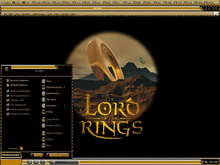Screen dimensions: 220x165
Task: Open NetCaptor Security menu
Action: (x=65, y=14)
